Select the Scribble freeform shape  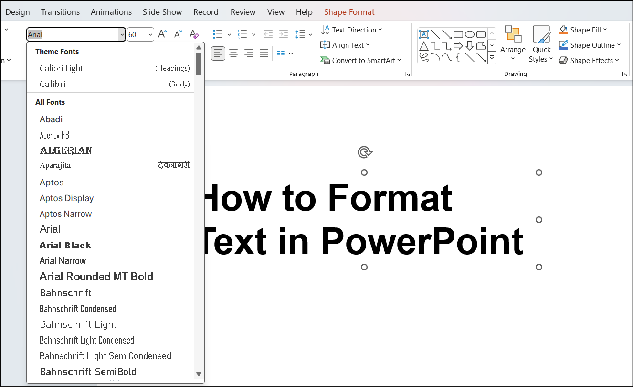[x=424, y=57]
